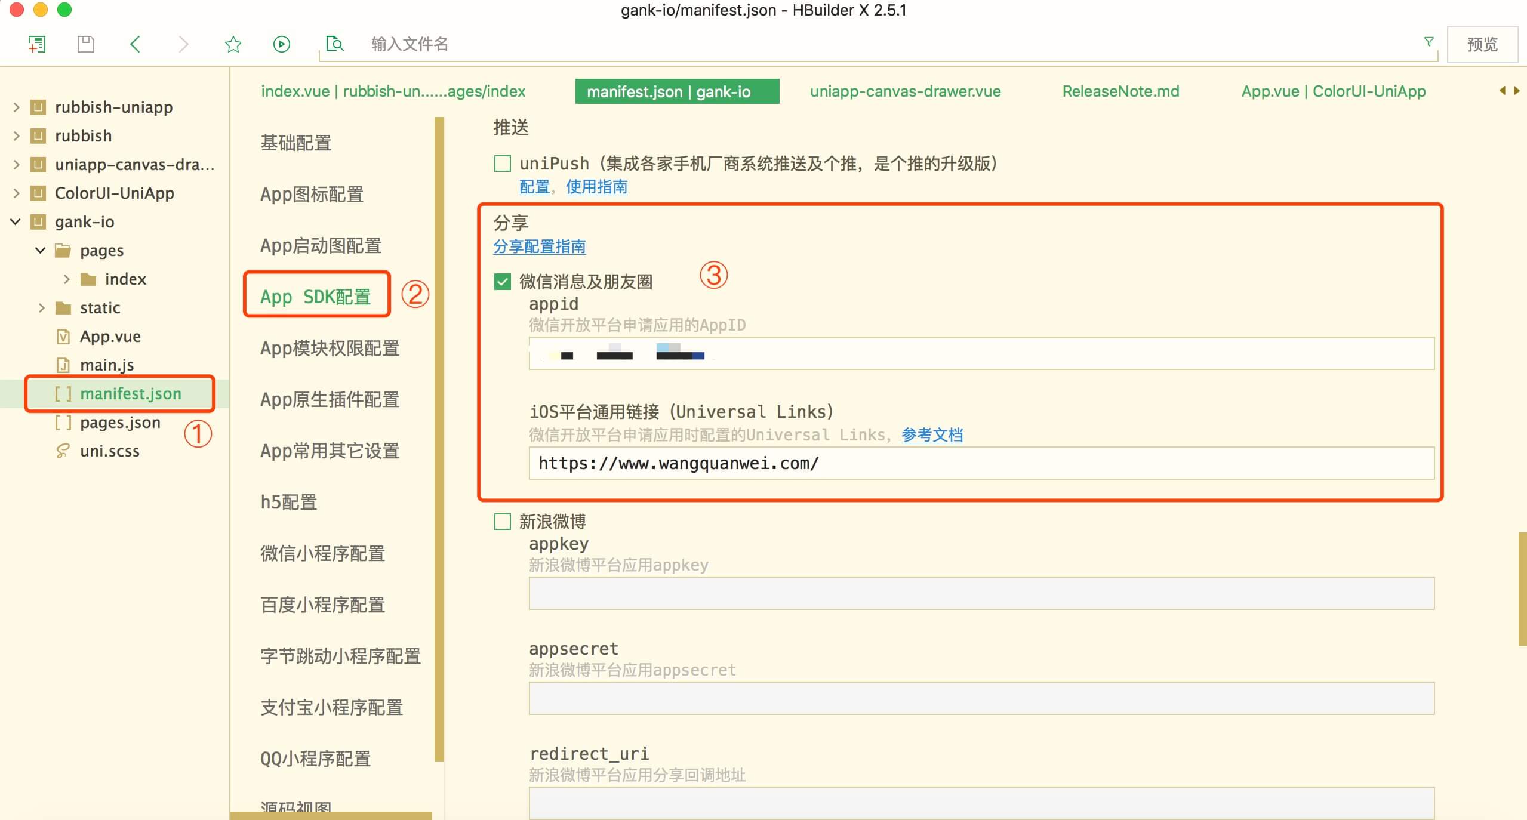Viewport: 1527px width, 820px height.
Task: Click the App.vue file icon
Action: [x=63, y=336]
